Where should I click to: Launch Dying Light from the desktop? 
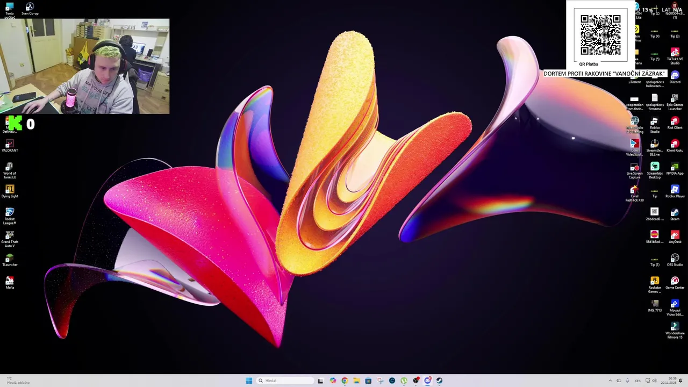point(10,191)
